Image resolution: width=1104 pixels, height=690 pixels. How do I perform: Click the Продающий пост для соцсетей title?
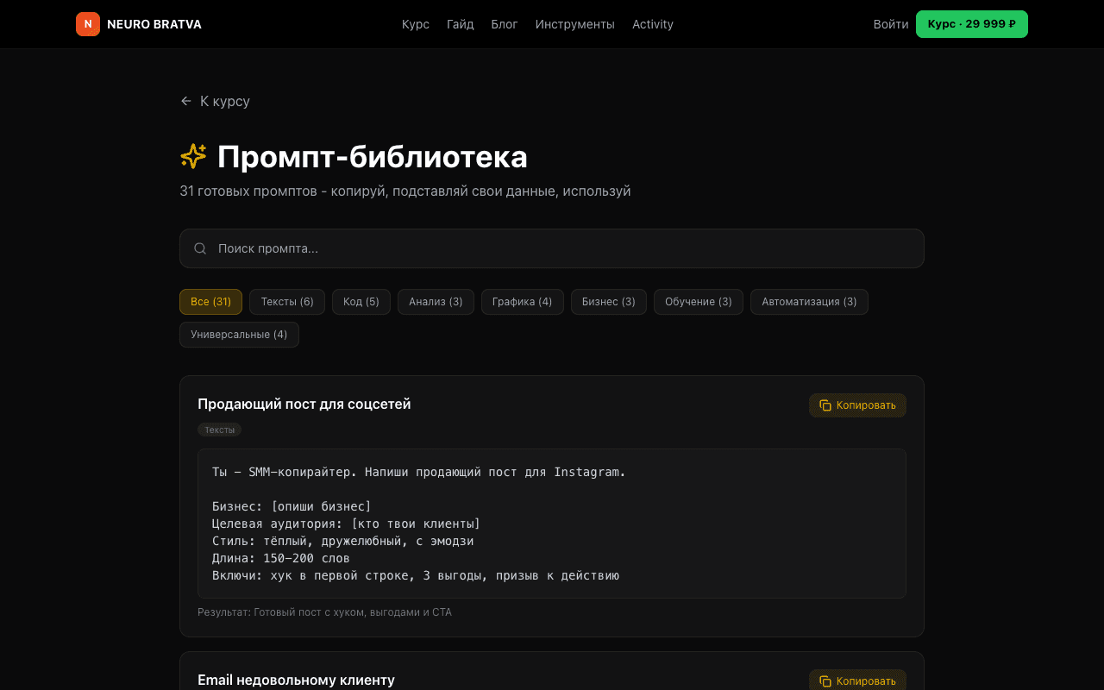pos(304,404)
